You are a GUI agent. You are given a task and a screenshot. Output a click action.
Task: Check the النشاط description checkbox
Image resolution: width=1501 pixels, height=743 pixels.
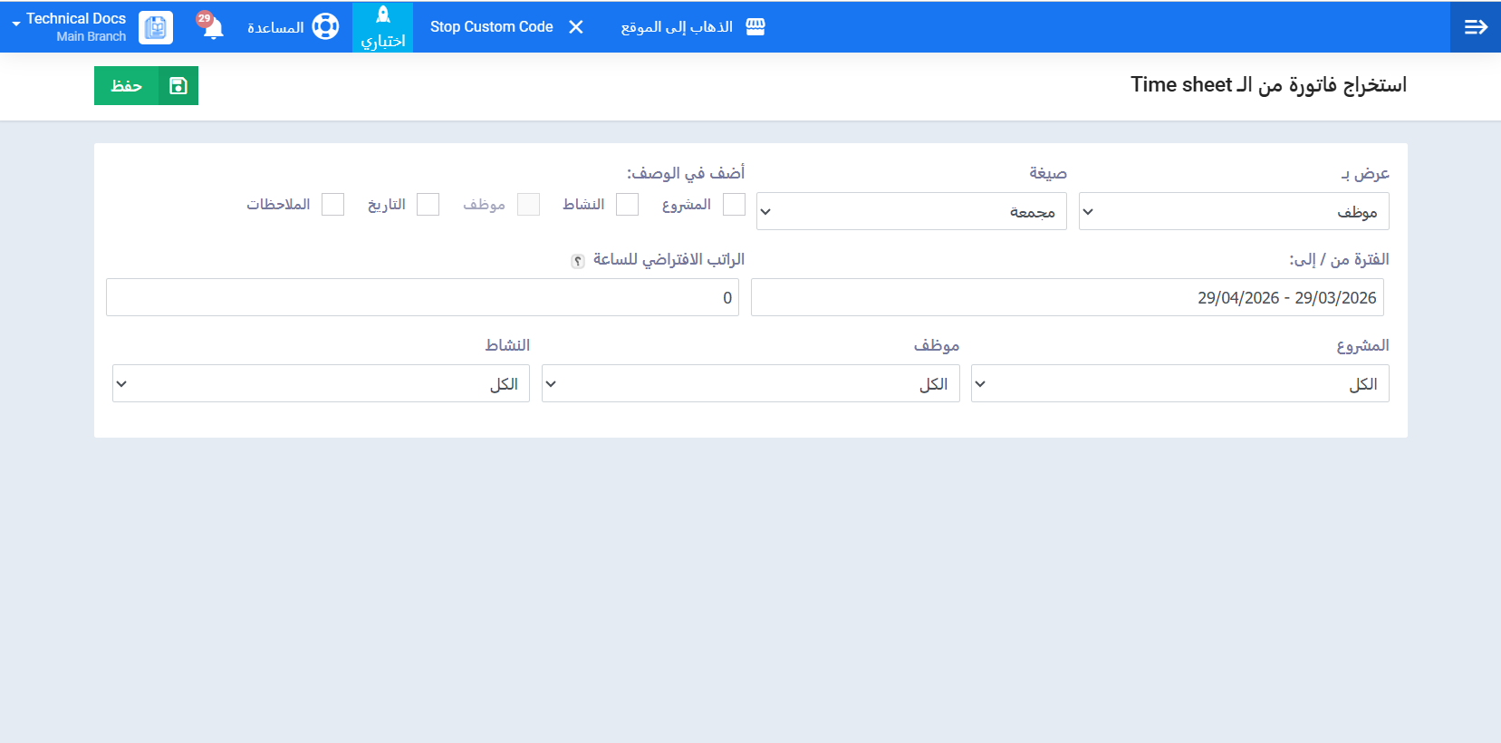(627, 205)
